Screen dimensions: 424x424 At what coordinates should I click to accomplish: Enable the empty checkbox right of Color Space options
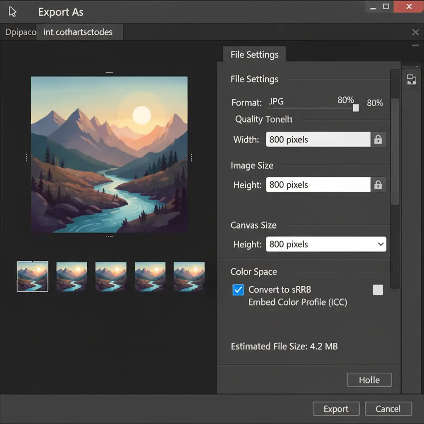click(x=378, y=290)
